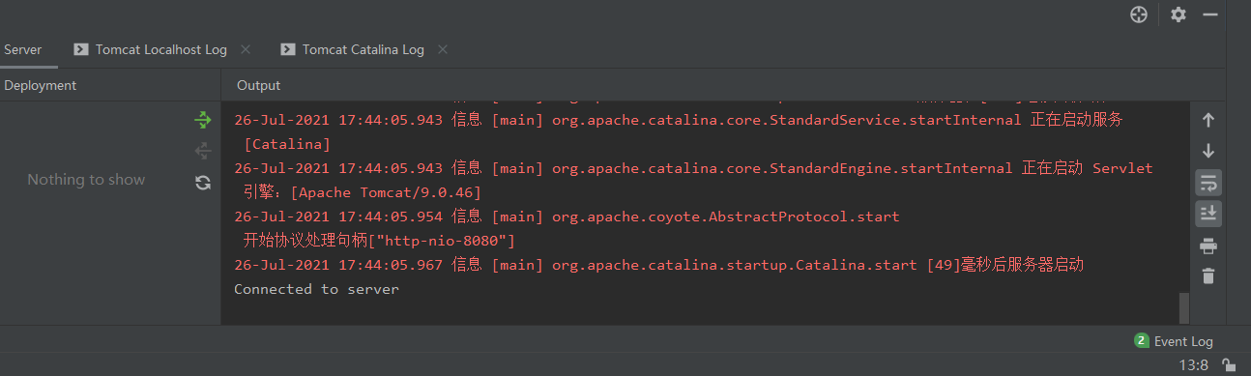Click the Down the stack trace arrow
The width and height of the screenshot is (1251, 376).
click(1207, 152)
